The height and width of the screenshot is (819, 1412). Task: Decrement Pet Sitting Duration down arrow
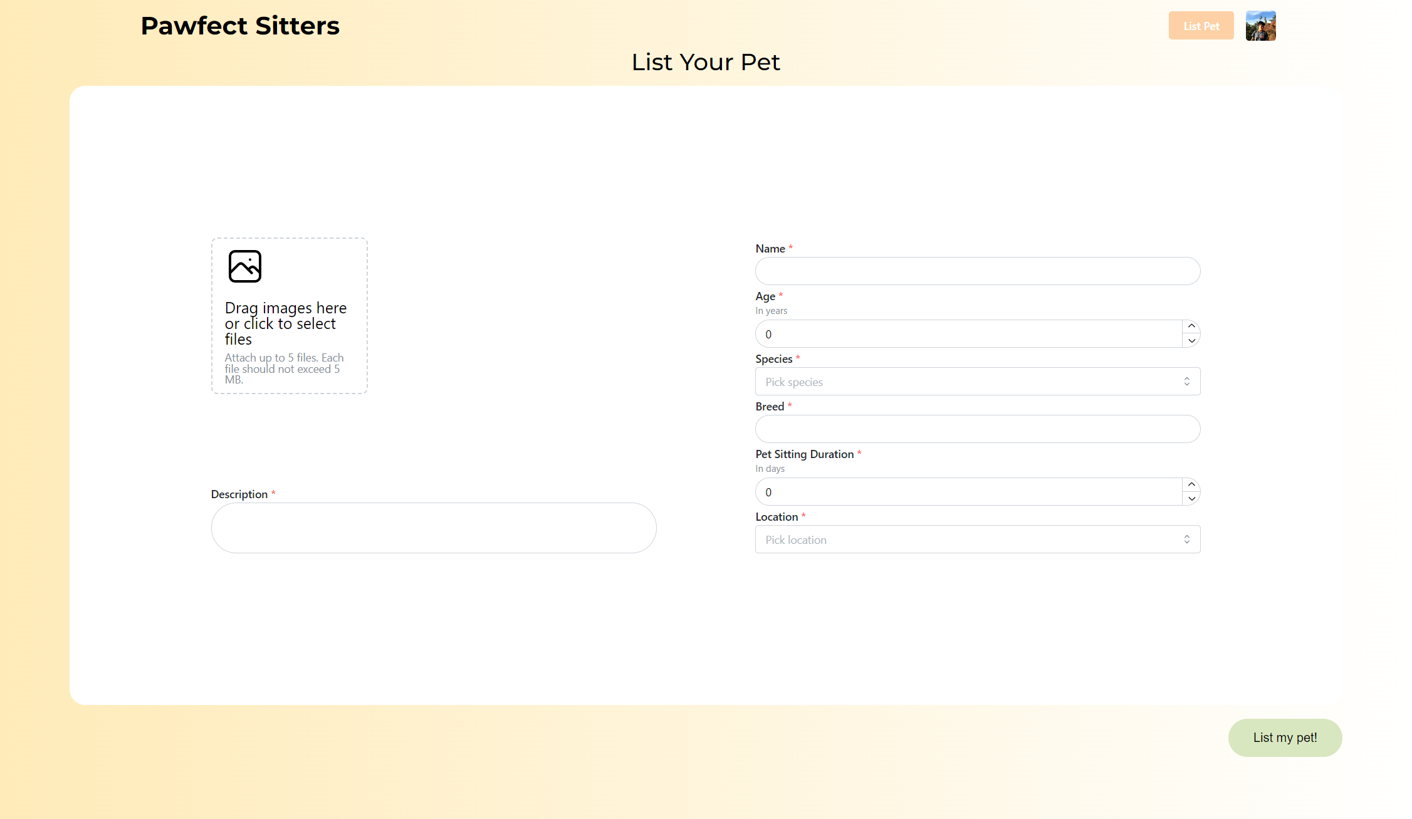[x=1191, y=499]
